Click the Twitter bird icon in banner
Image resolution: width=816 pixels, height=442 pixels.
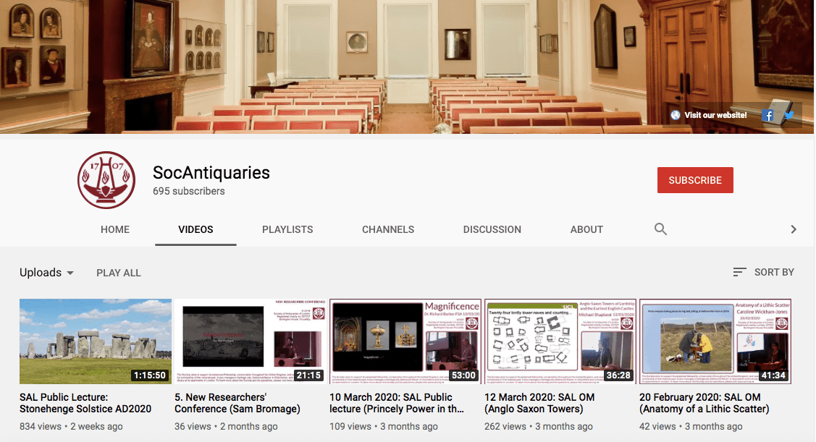tap(788, 115)
